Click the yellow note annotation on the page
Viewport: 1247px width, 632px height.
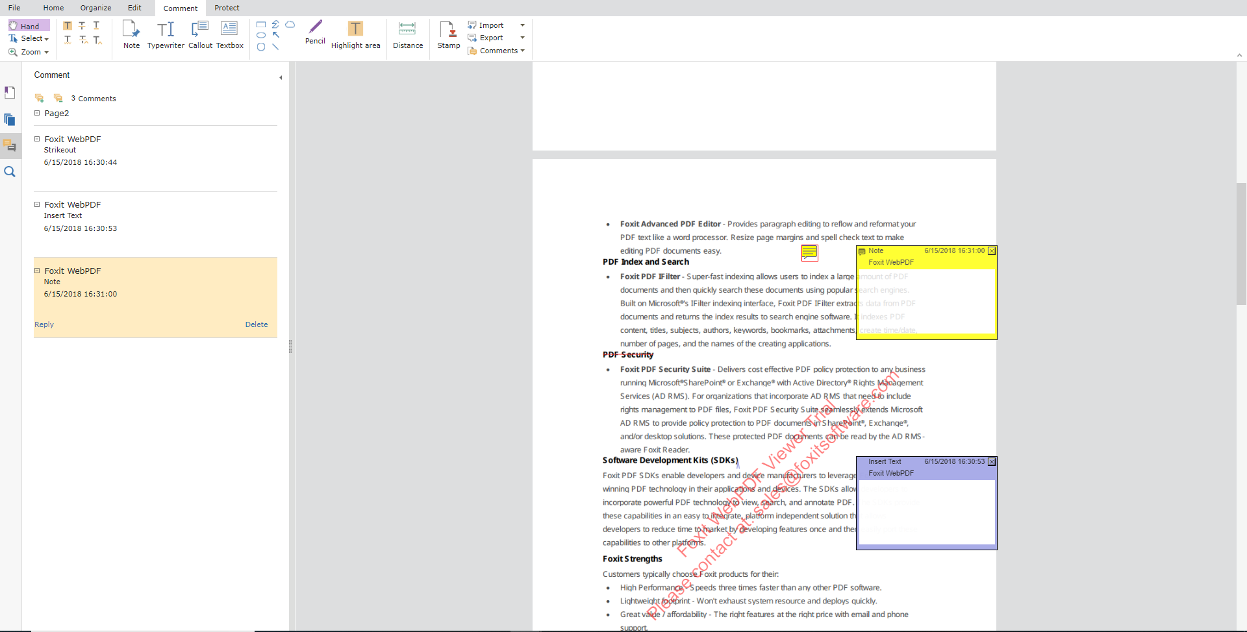(x=809, y=253)
